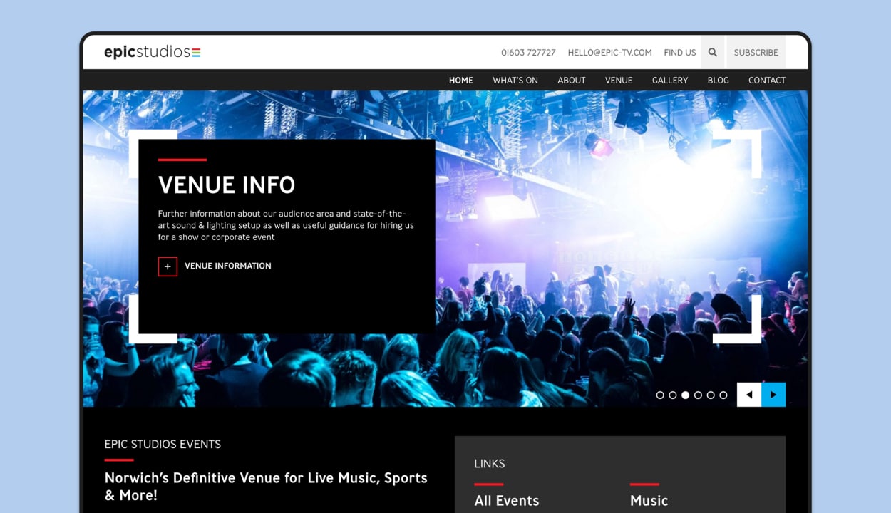This screenshot has height=513, width=891.
Task: Open the Music events link
Action: click(649, 501)
